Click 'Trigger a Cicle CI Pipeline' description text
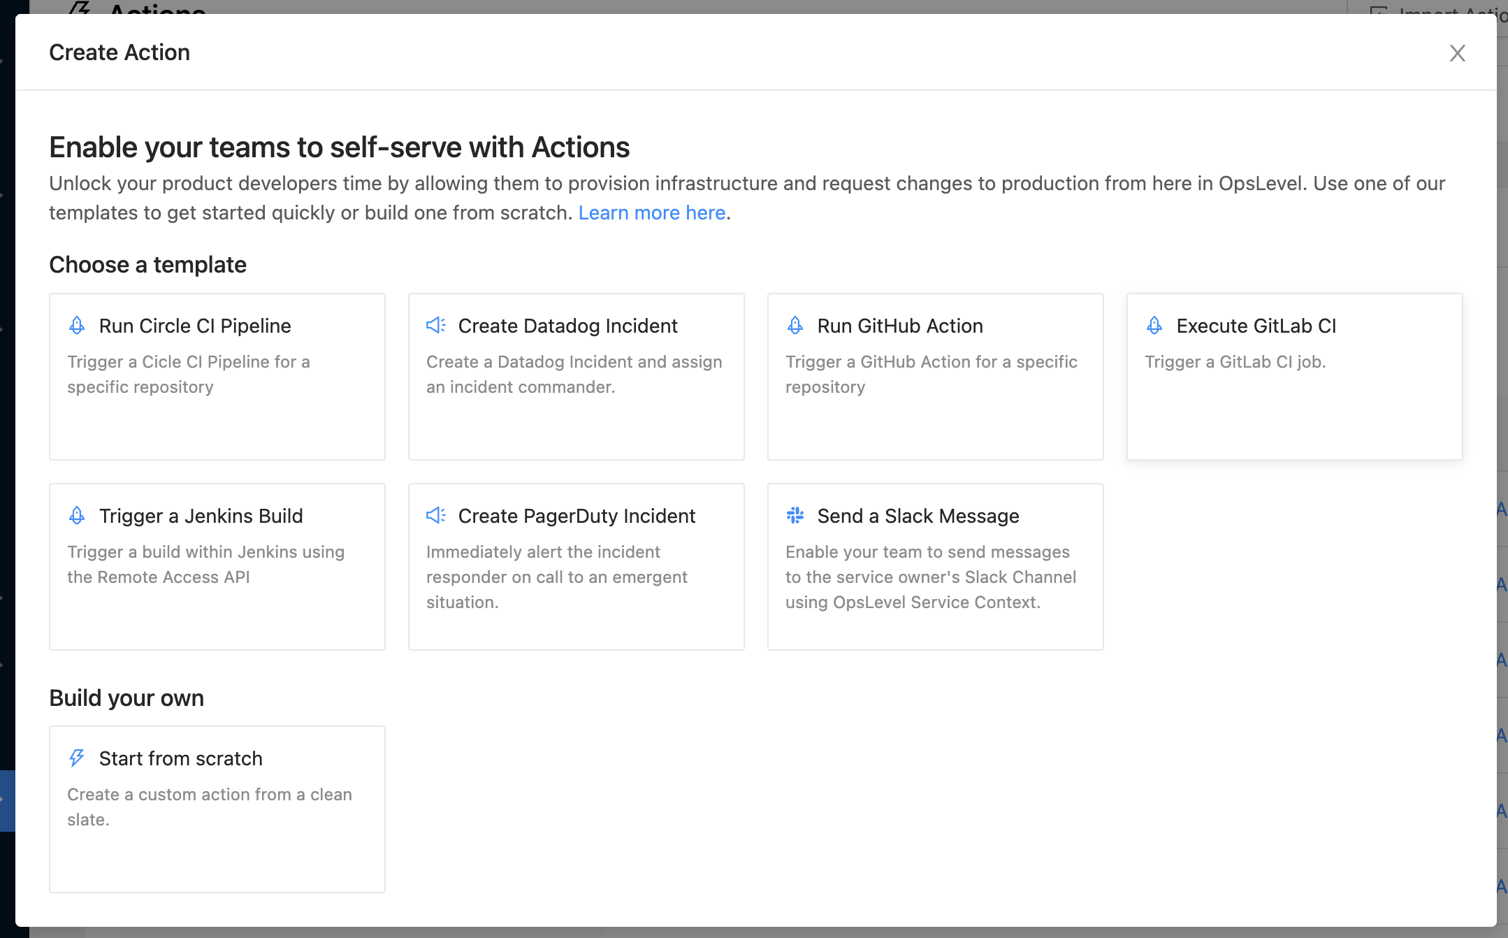1508x938 pixels. click(x=189, y=374)
